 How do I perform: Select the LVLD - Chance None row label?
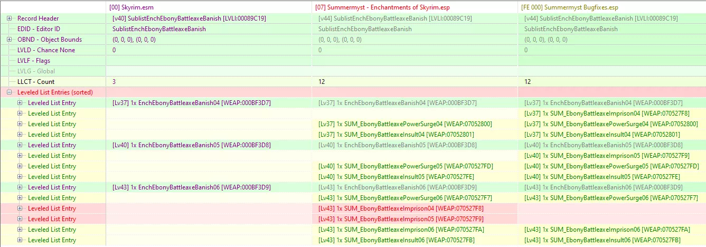[x=46, y=50]
